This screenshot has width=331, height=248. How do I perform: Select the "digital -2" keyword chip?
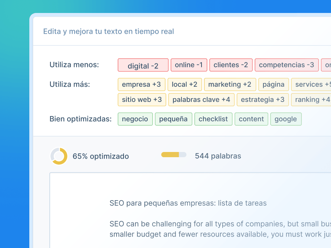click(x=143, y=65)
